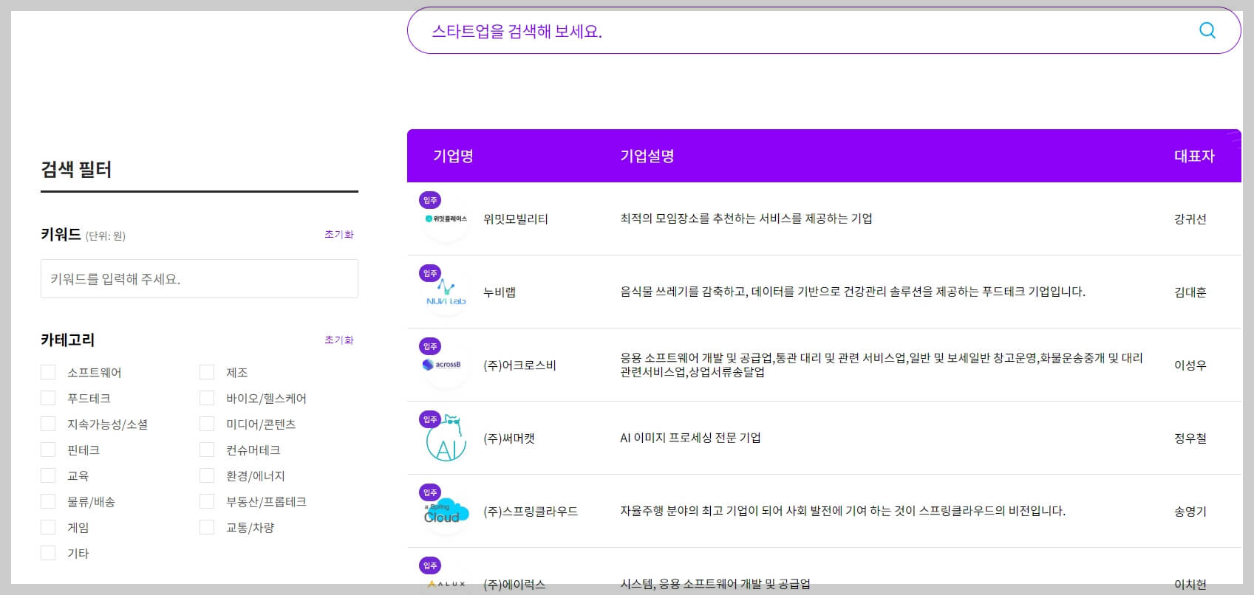Tick the 미디어/콘텐츠 checkbox
The height and width of the screenshot is (595, 1254).
click(x=207, y=424)
